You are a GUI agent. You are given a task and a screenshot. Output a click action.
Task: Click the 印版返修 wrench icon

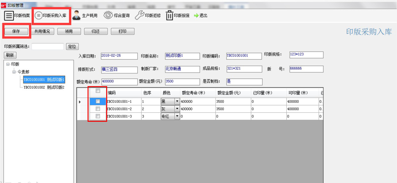pos(139,15)
